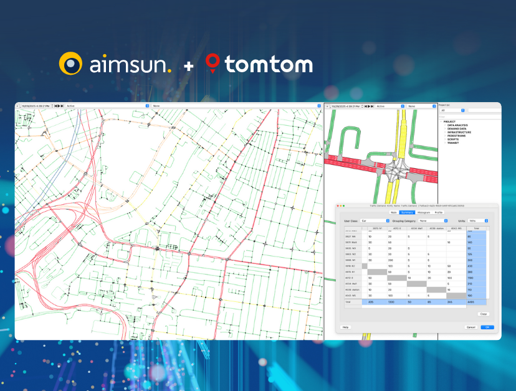Click the '4012: E' column header
Screen dimensions: 516x391
click(397, 228)
